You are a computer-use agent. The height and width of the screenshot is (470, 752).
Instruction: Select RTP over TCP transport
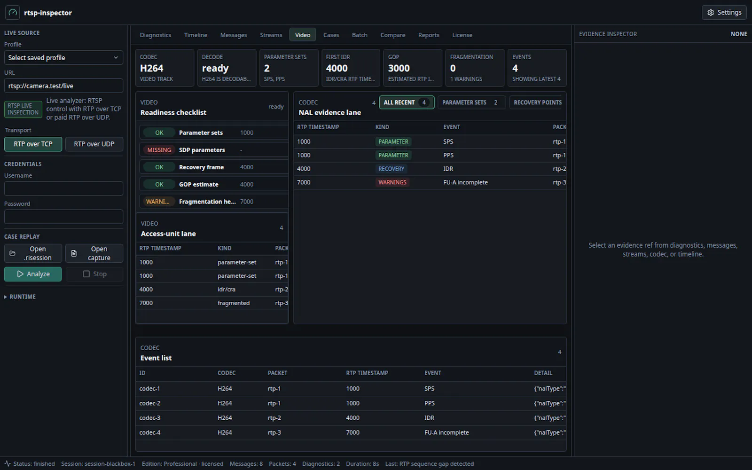(x=33, y=144)
